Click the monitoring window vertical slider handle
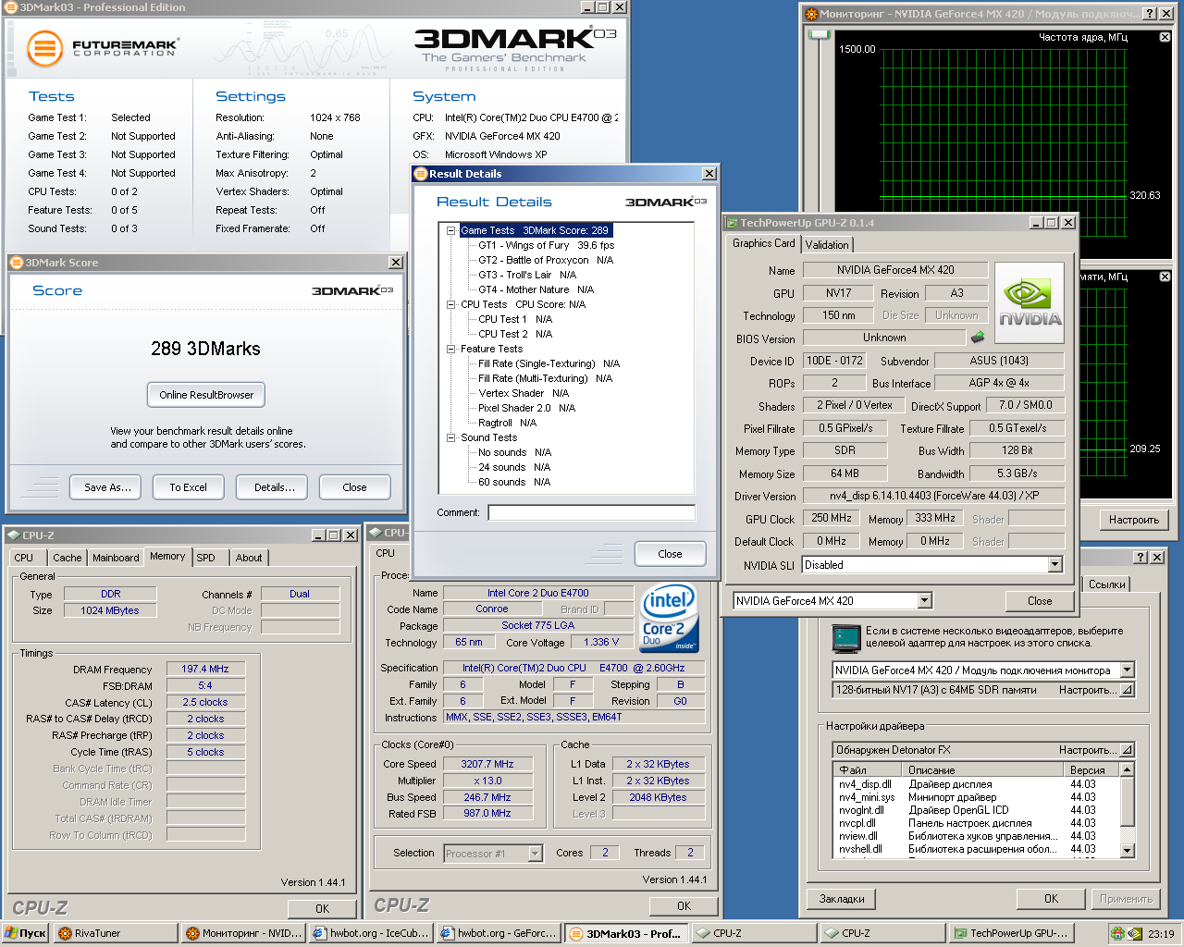This screenshot has height=947, width=1184. (x=820, y=34)
